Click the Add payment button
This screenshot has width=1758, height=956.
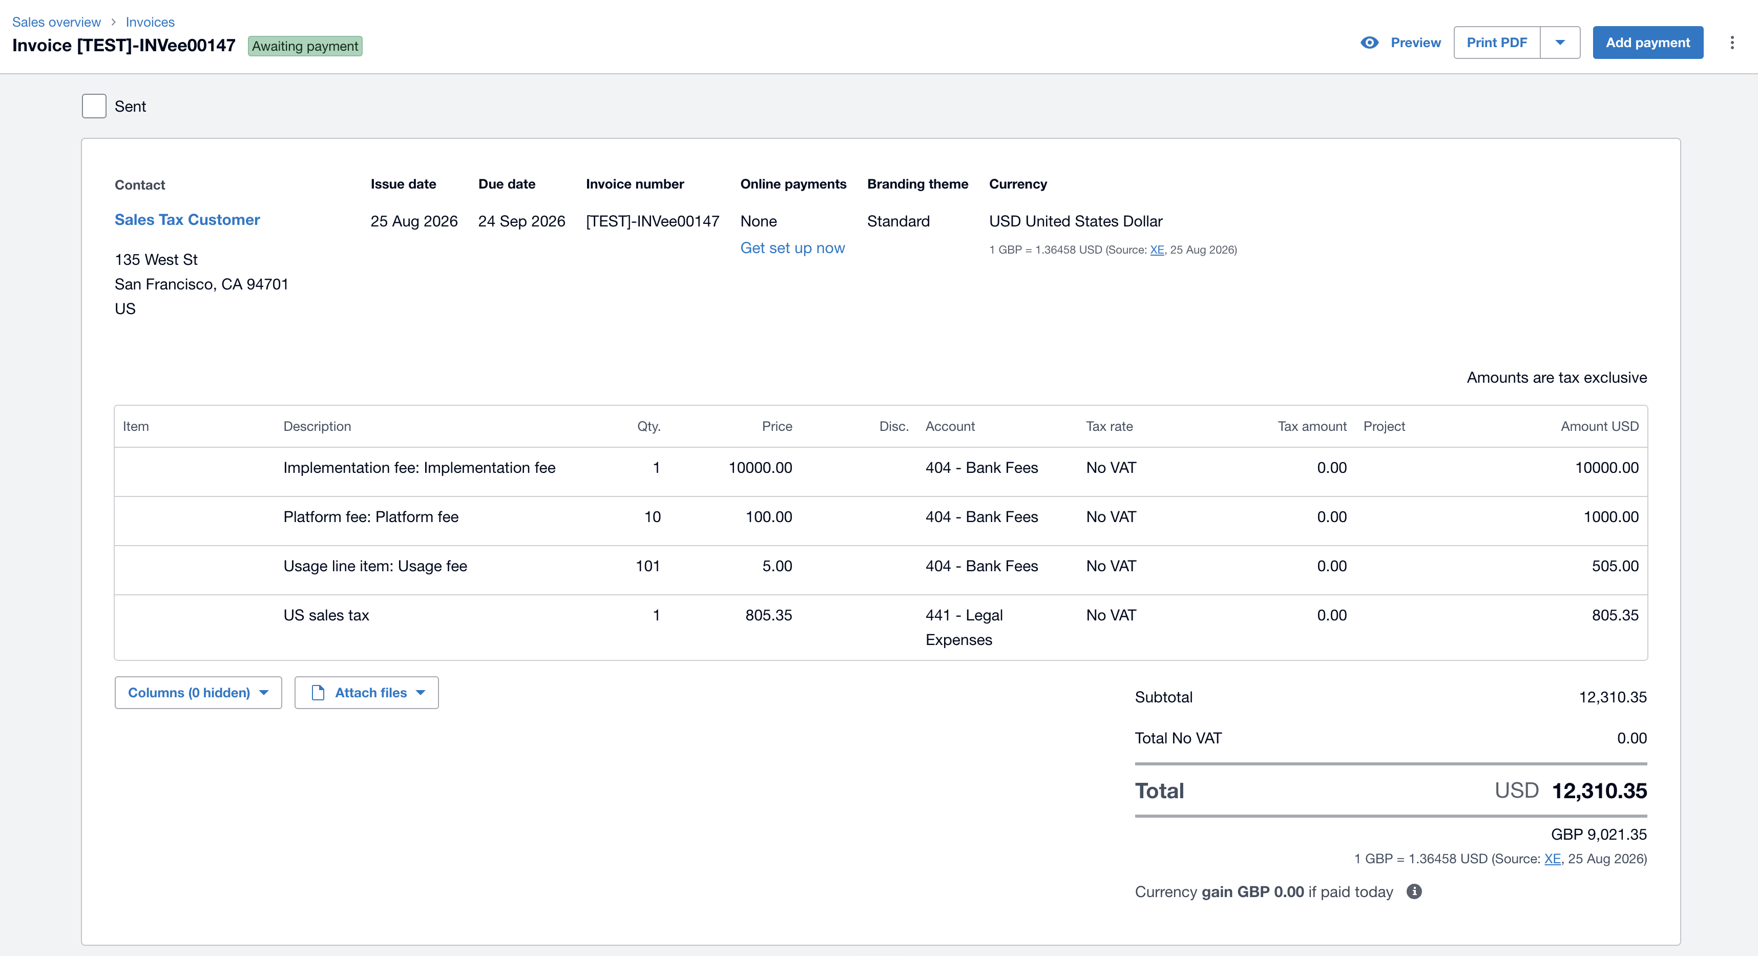point(1647,43)
